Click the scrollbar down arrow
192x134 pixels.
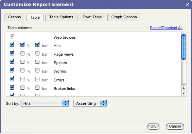coord(184,94)
